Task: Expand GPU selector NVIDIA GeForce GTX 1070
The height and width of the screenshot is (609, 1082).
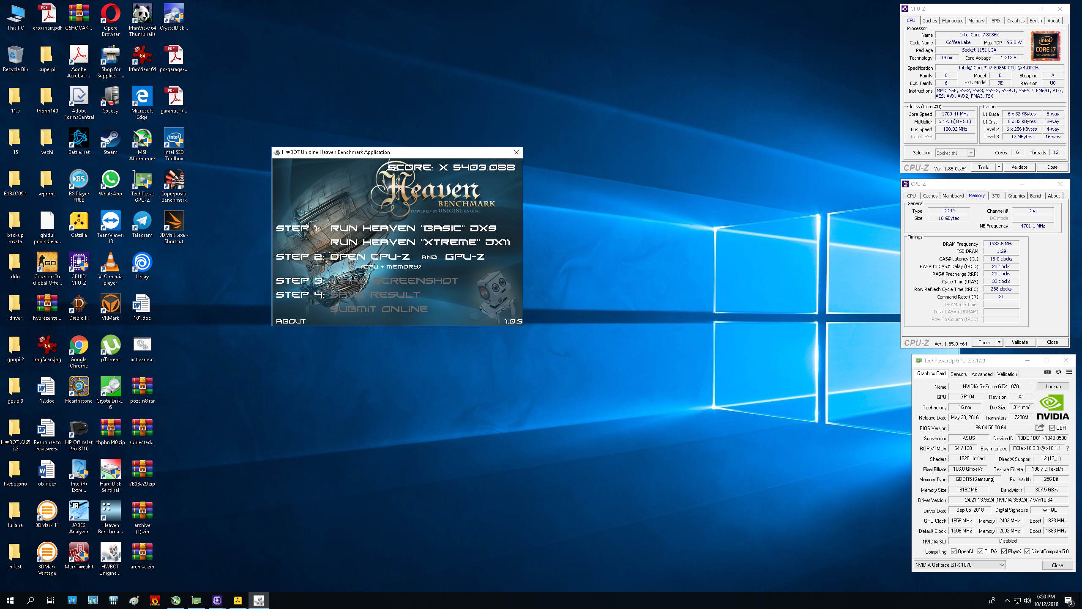Action: pos(959,565)
